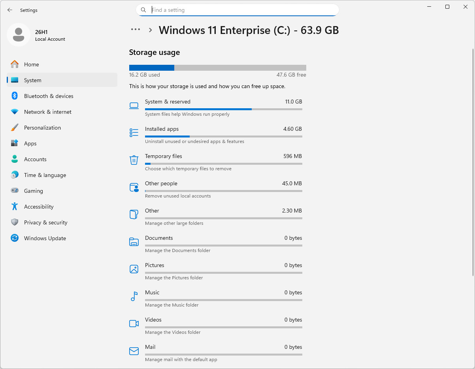
Task: Click the System monitor icon in sidebar
Action: coord(15,80)
